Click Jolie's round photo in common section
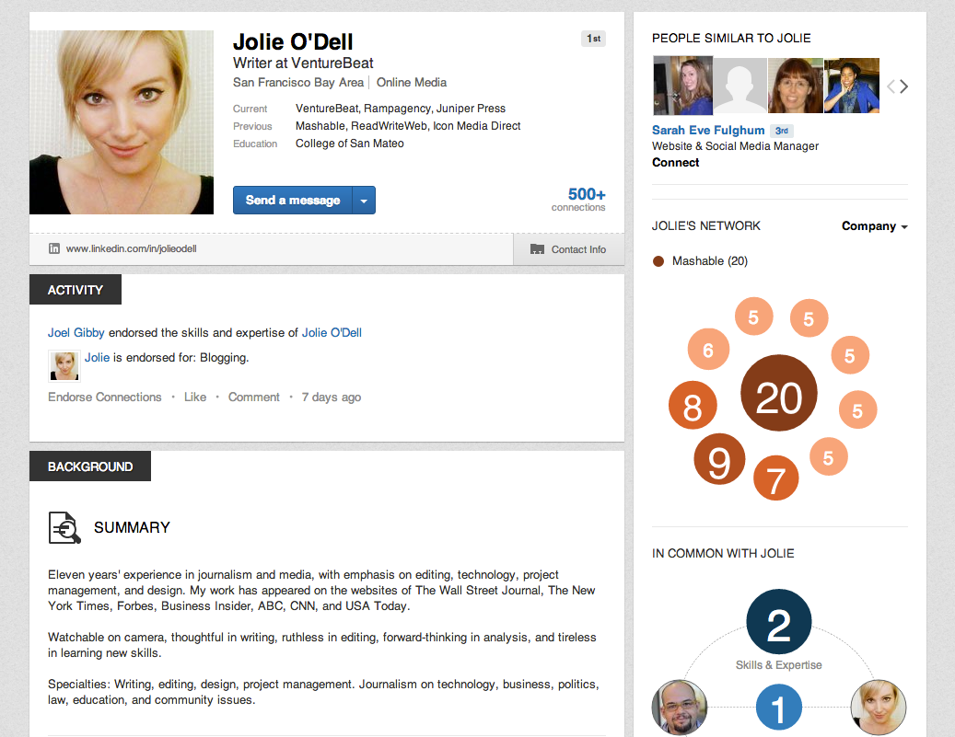The width and height of the screenshot is (955, 737). [x=879, y=708]
